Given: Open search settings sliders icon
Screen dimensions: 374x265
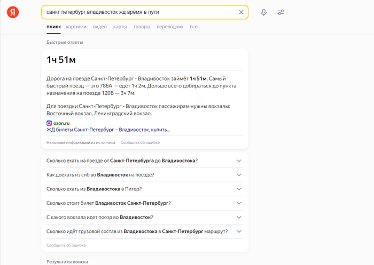Looking at the screenshot, I should click(x=280, y=12).
